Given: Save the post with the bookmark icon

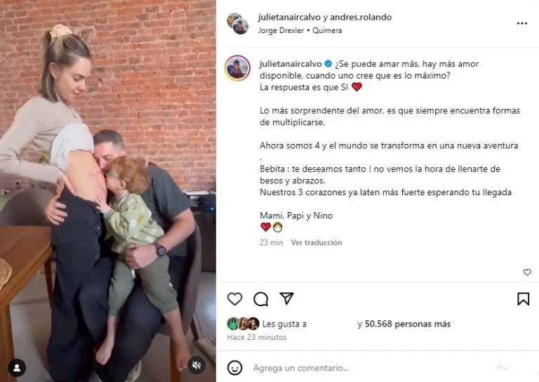Looking at the screenshot, I should click(x=523, y=299).
